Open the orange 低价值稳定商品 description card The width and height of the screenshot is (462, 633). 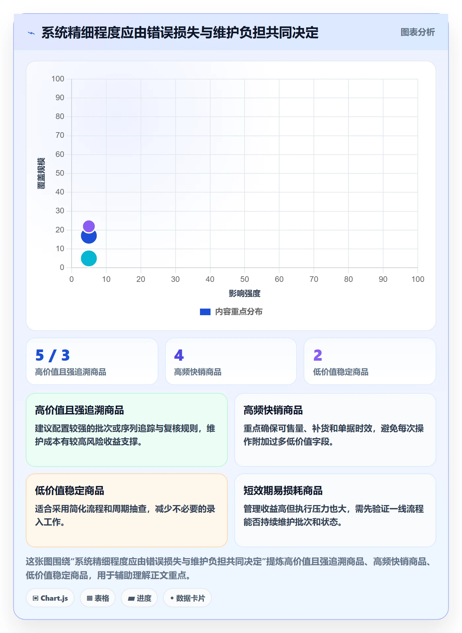127,510
